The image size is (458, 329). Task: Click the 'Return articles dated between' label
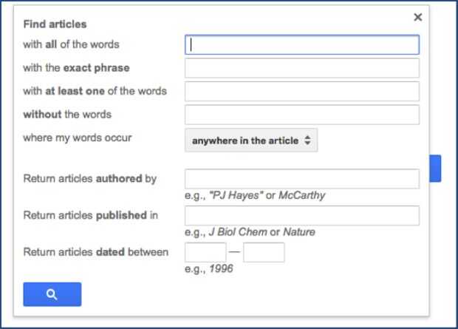point(96,252)
